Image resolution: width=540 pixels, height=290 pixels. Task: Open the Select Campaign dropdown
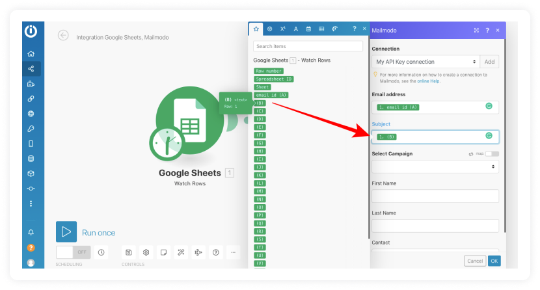pos(435,166)
